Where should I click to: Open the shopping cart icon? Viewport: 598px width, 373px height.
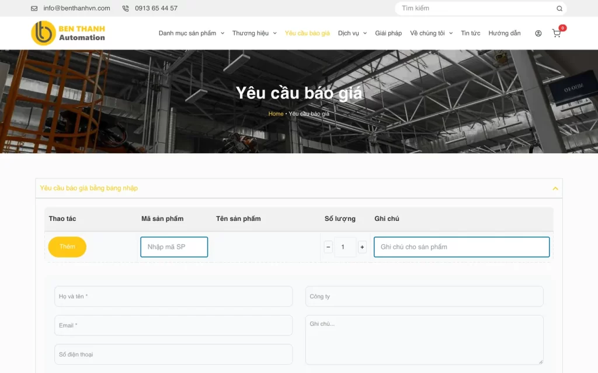(x=556, y=33)
